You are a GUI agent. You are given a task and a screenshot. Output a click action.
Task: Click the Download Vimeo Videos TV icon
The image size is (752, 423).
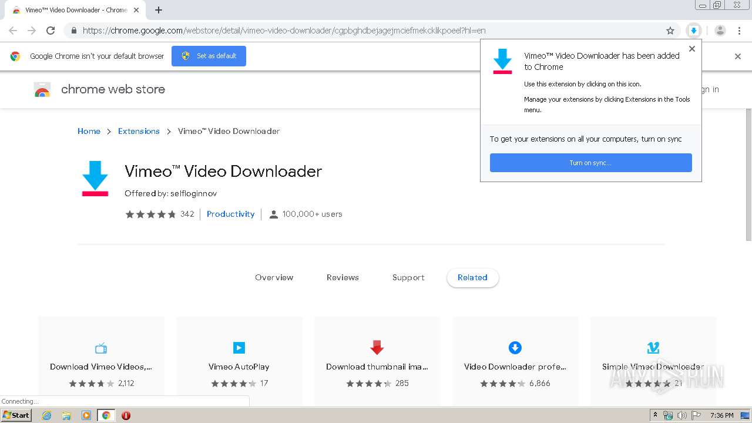[x=101, y=348]
